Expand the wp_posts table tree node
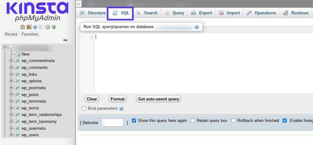The height and width of the screenshot is (145, 313). pos(11,94)
